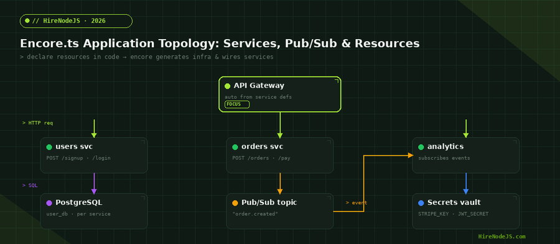Click the "order.created" topic name

pyautogui.click(x=255, y=214)
